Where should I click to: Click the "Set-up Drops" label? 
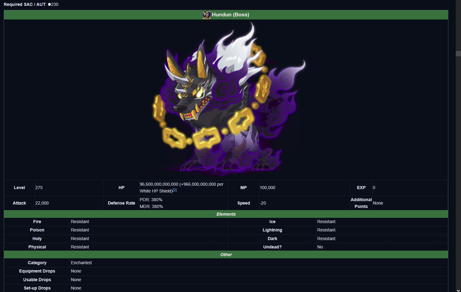click(37, 288)
